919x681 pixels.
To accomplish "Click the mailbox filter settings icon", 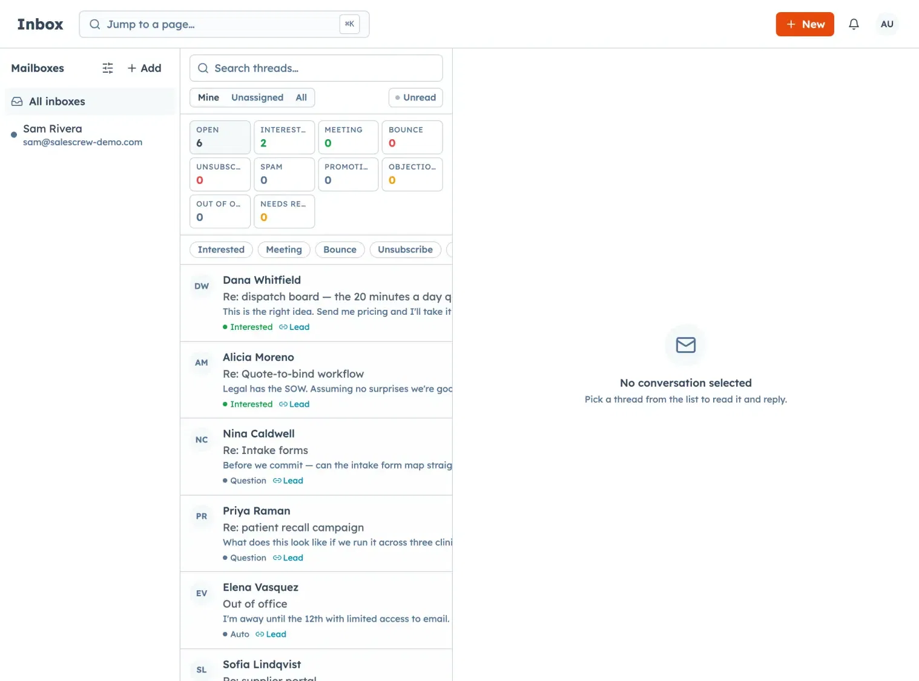I will [108, 68].
